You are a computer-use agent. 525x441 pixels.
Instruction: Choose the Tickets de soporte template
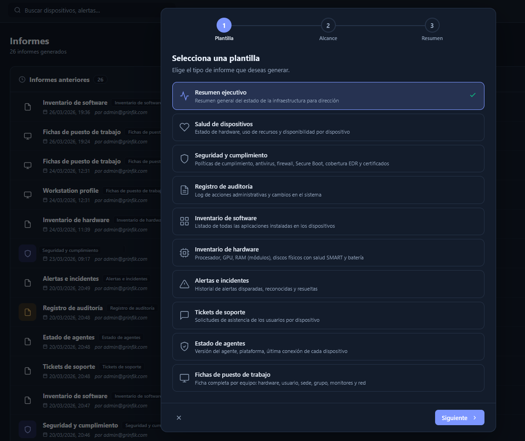point(328,316)
